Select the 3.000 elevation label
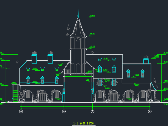The width and height of the screenshot is (168, 126). pos(107,88)
